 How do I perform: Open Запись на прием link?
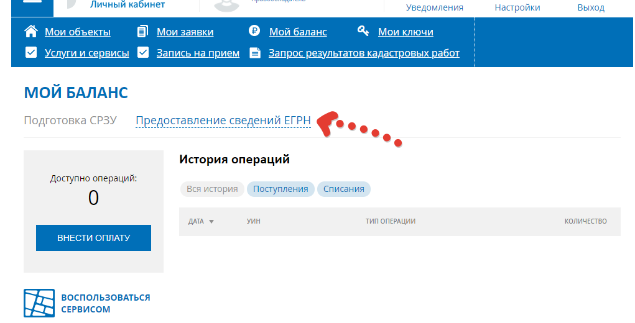coord(198,53)
